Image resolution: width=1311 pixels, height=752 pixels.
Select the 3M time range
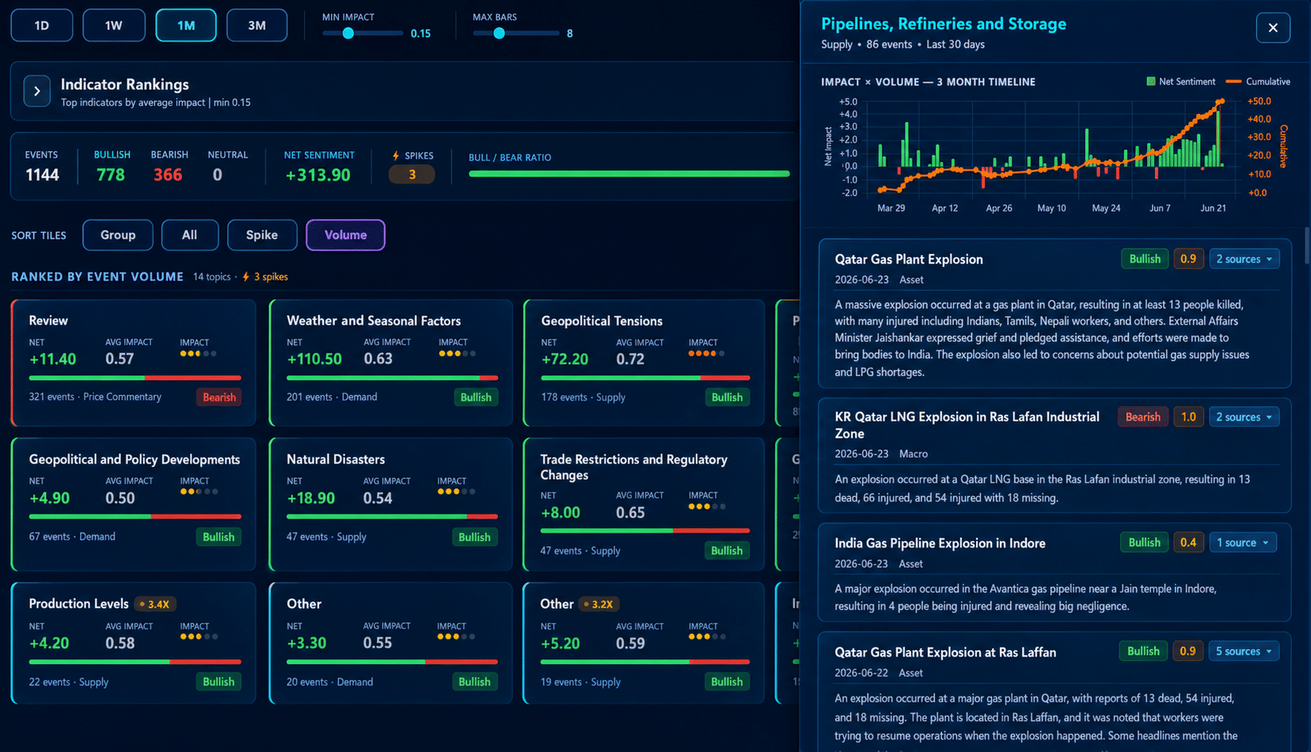click(256, 25)
